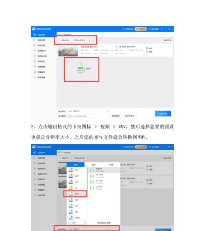Click the search field under the format list
Screen dimensions: 205x231
click(77, 222)
